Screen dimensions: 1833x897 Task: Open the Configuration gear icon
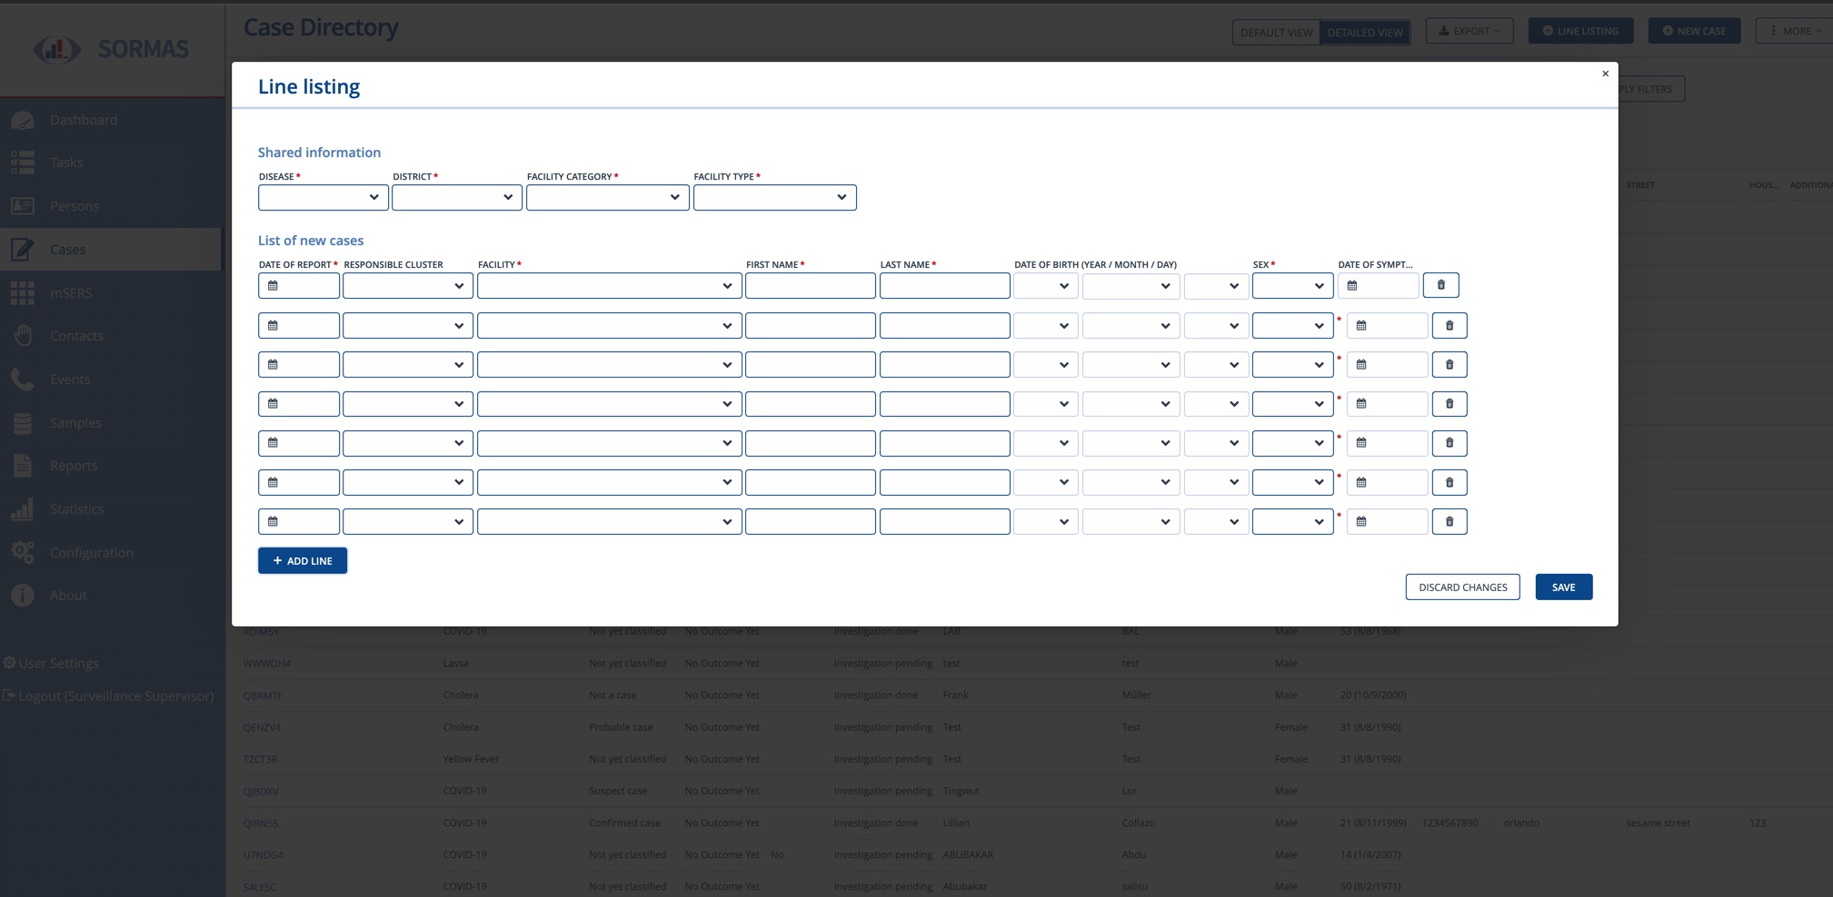(23, 552)
